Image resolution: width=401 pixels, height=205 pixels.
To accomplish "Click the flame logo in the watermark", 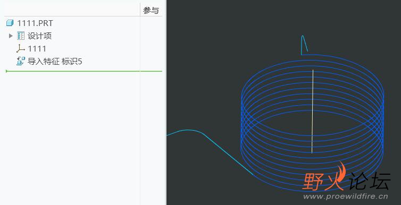I will point(341,175).
